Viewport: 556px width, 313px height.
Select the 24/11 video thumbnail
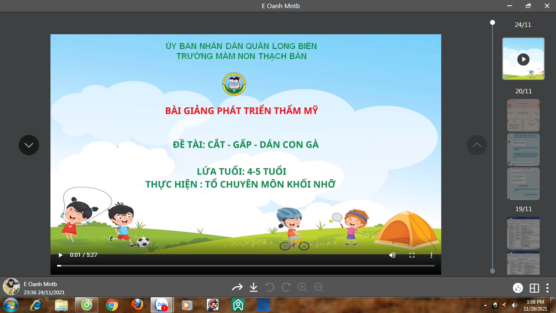pos(523,59)
